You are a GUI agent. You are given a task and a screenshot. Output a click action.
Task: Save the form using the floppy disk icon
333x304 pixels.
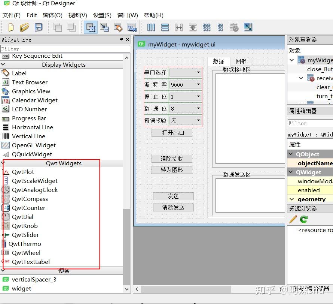pyautogui.click(x=39, y=27)
